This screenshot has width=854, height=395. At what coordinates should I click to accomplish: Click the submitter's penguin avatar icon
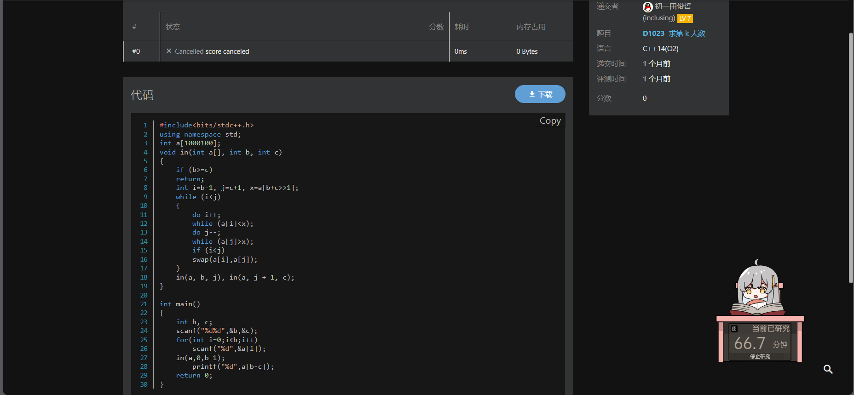648,7
